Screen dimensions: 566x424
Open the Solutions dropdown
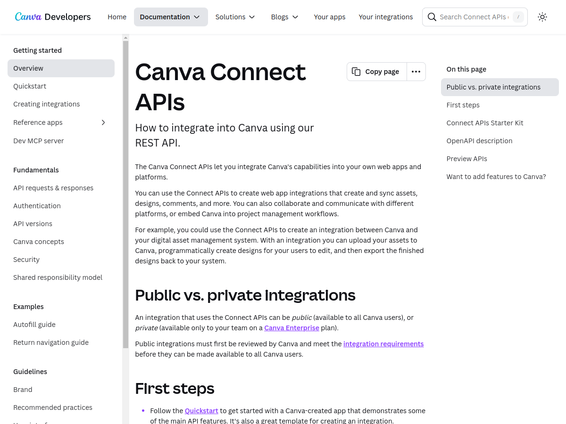tap(235, 16)
